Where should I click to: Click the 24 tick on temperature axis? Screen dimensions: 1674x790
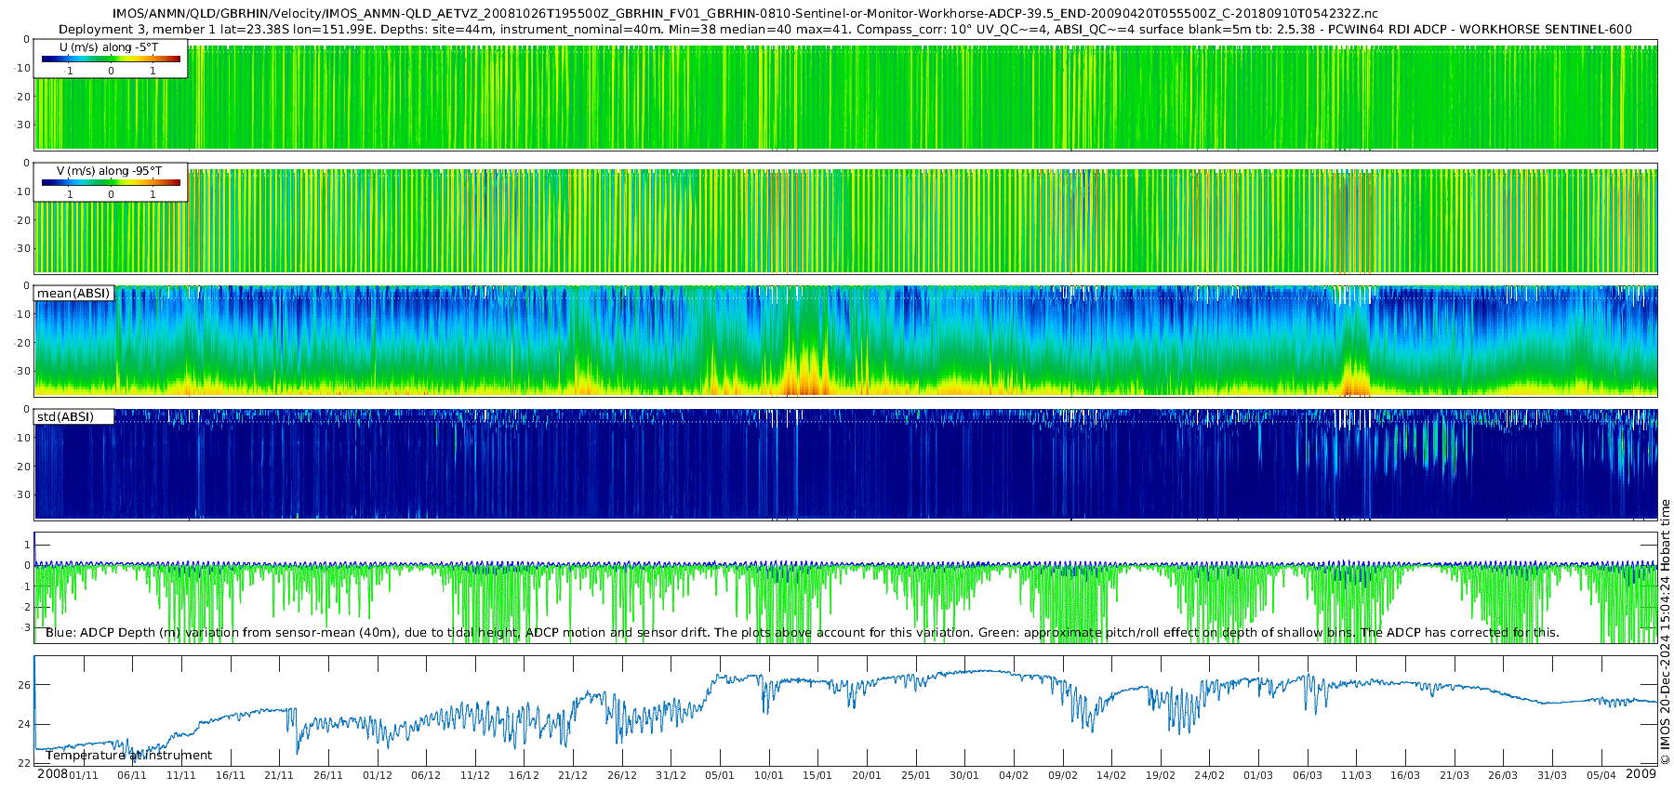pos(24,724)
